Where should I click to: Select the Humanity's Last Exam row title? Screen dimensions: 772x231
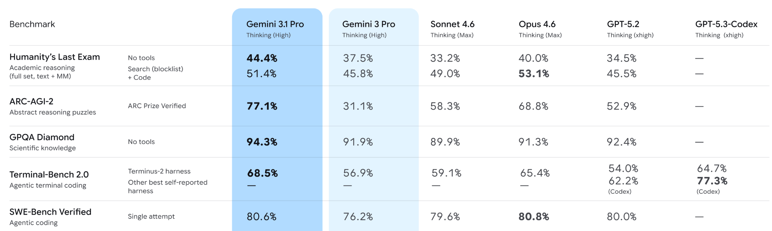(54, 57)
